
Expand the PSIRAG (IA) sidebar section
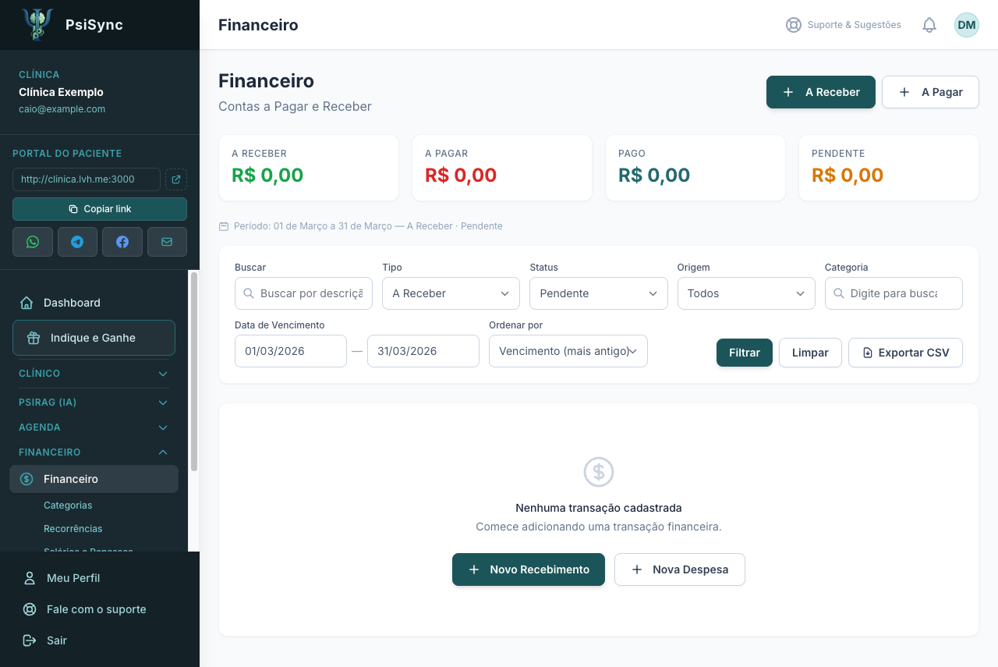click(94, 403)
